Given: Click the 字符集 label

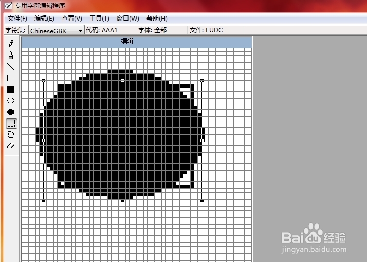Looking at the screenshot, I should 15,30.
